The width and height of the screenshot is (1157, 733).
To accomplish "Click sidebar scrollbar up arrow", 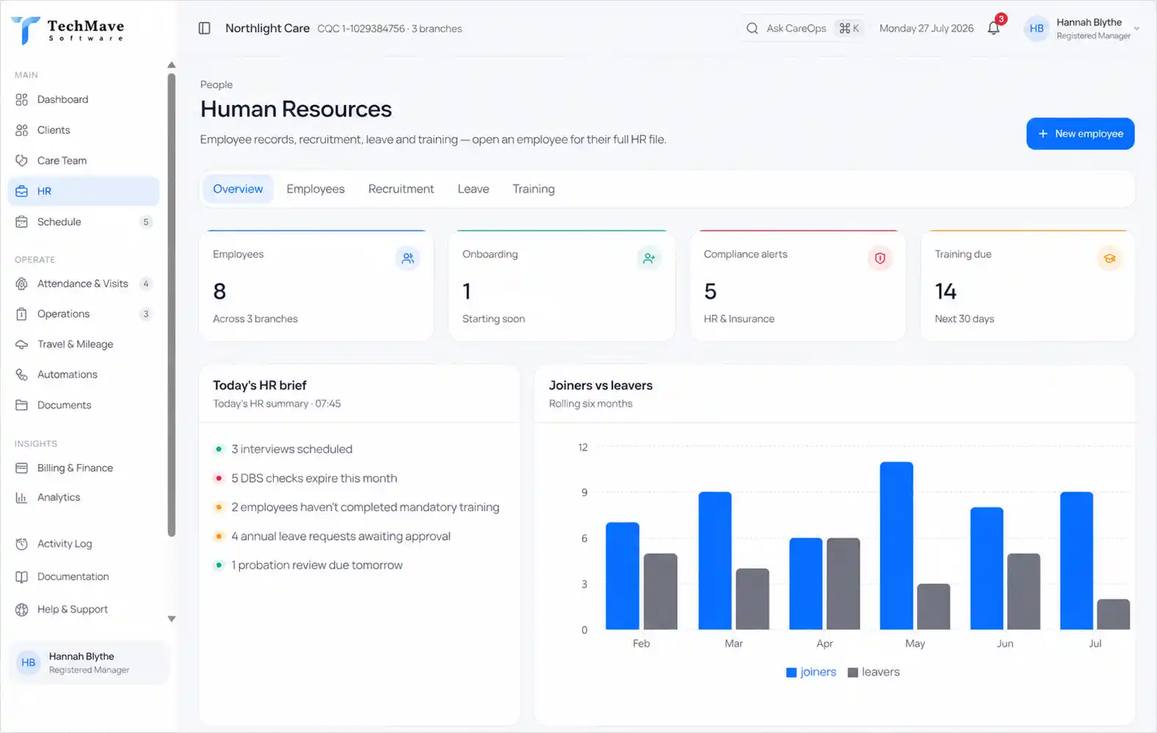I will coord(172,65).
